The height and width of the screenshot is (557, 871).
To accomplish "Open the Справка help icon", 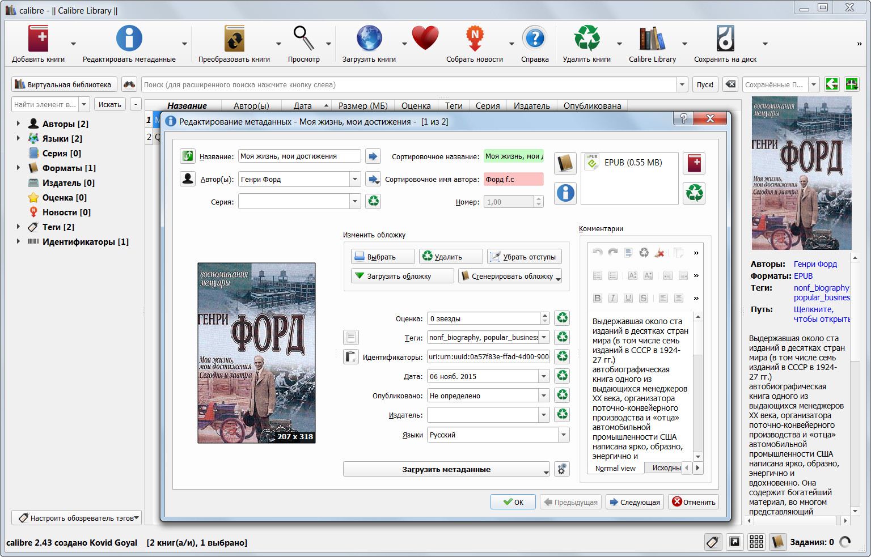I will click(535, 39).
